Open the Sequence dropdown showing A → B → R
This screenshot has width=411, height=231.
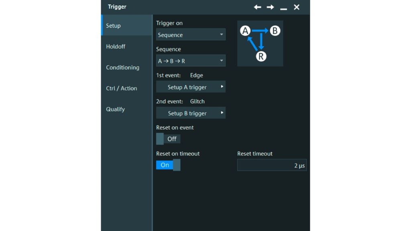191,61
